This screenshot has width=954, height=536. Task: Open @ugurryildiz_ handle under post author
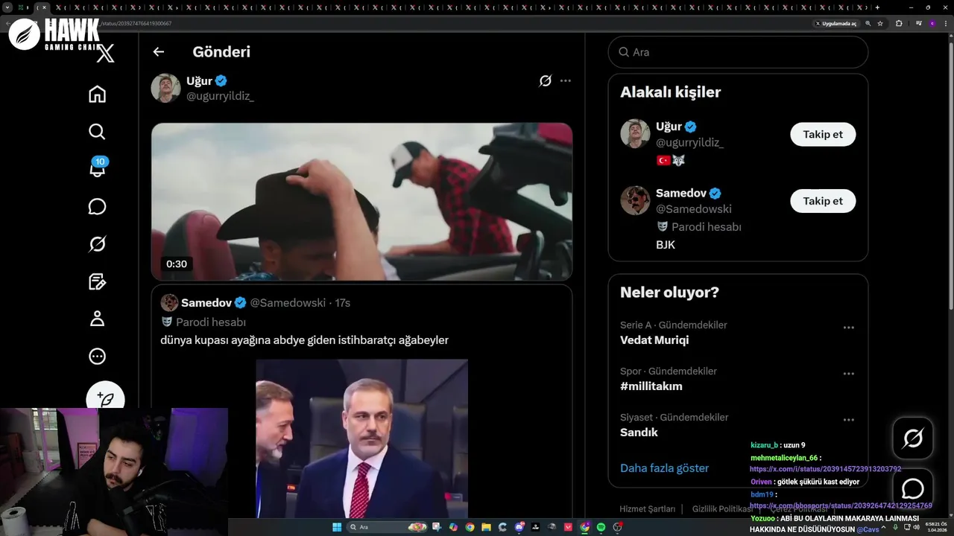tap(220, 97)
